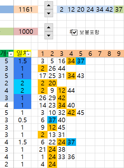
Task: Click column header 5 in orange row
Action: click(x=81, y=53)
